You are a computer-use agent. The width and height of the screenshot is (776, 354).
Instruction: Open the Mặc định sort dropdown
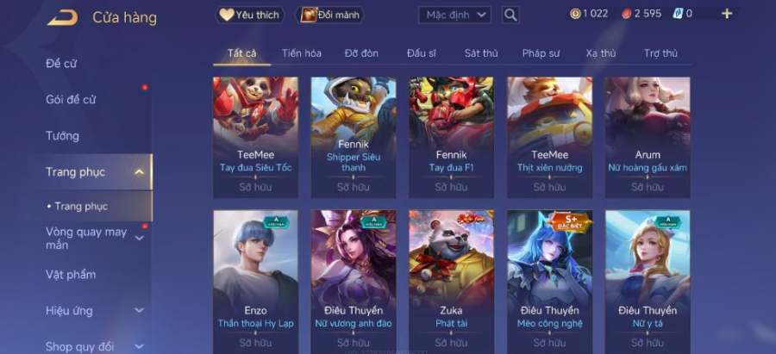click(x=454, y=15)
